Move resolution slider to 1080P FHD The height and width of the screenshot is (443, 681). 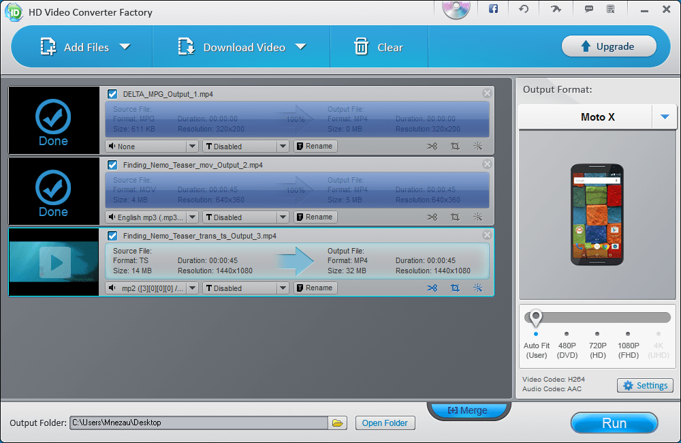(x=628, y=333)
